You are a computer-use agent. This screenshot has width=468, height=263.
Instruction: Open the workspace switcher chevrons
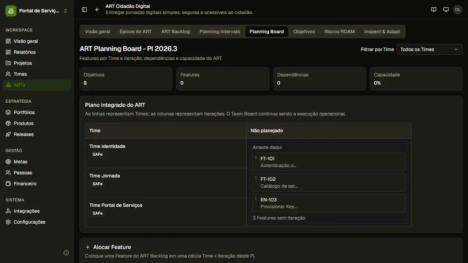pos(65,11)
